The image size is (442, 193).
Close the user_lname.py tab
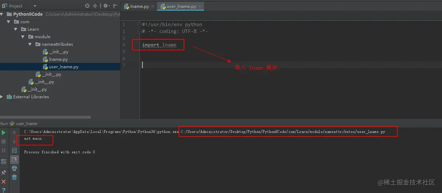click(200, 6)
